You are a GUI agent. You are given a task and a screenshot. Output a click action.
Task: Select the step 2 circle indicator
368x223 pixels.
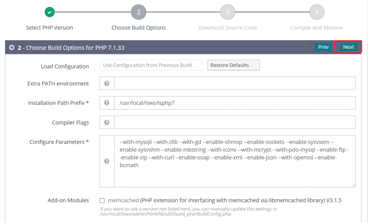tap(138, 12)
